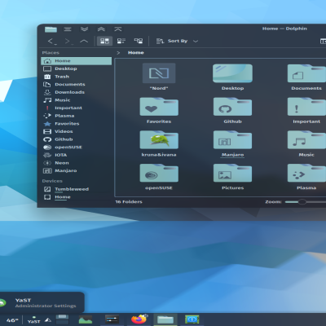Image resolution: width=326 pixels, height=326 pixels.
Task: Open Manjaro in Places sidebar
Action: click(77, 171)
